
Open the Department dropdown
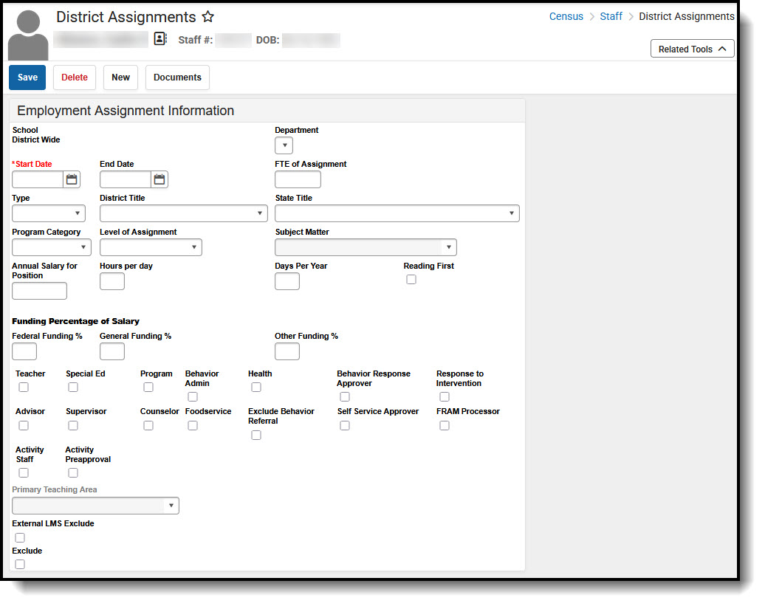pyautogui.click(x=284, y=145)
